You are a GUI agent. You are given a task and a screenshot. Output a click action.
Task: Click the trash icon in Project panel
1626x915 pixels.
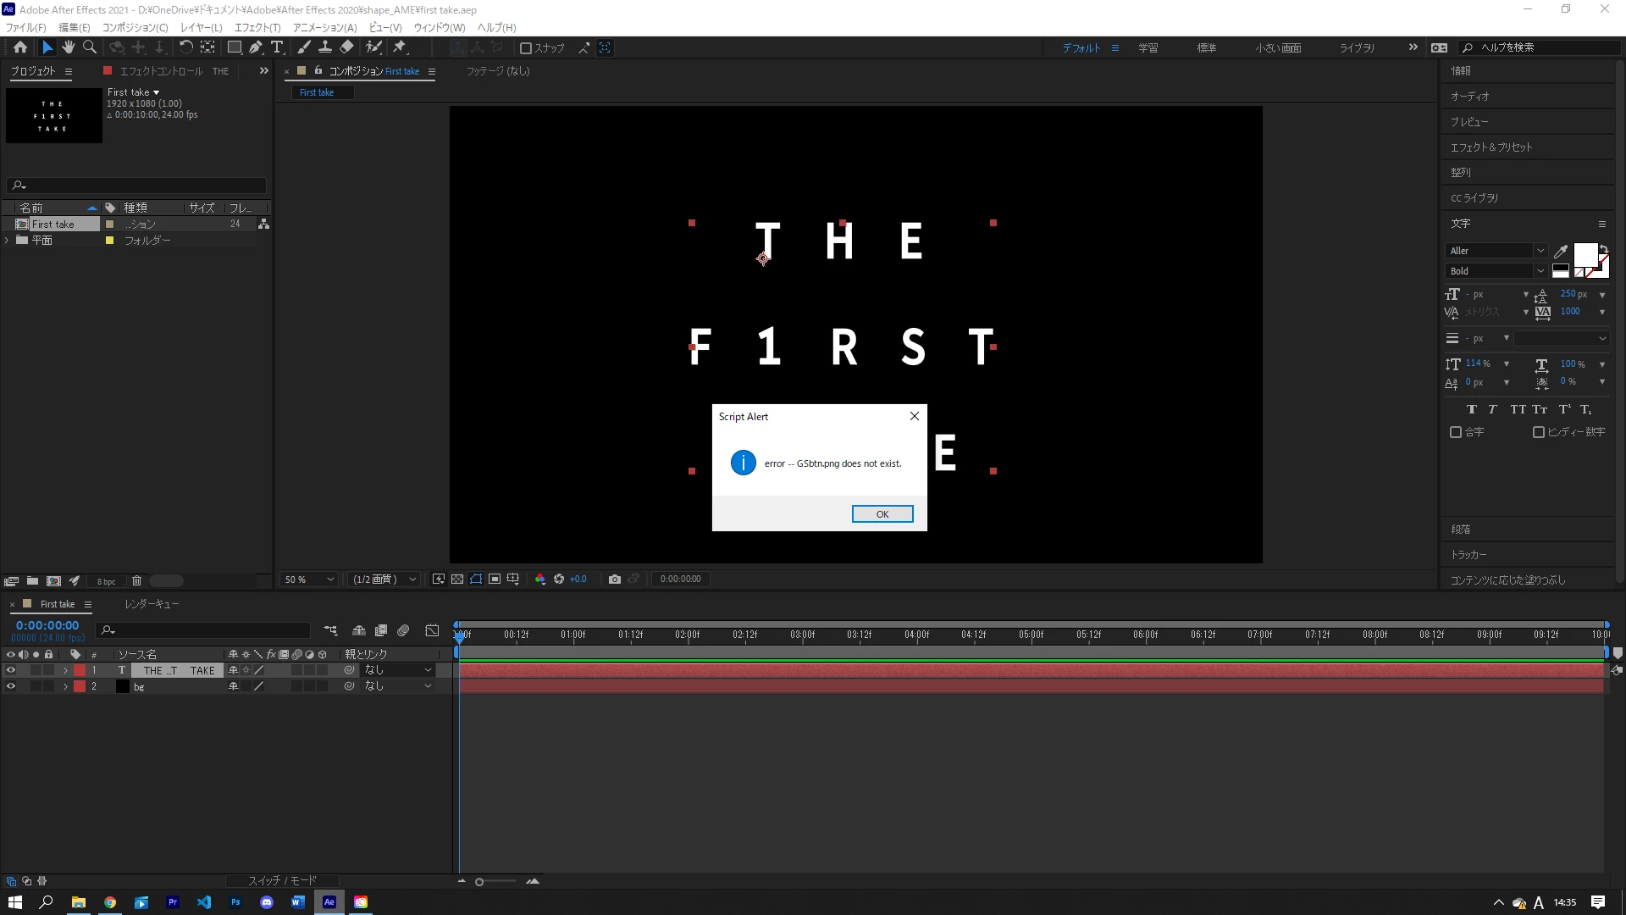coord(136,581)
